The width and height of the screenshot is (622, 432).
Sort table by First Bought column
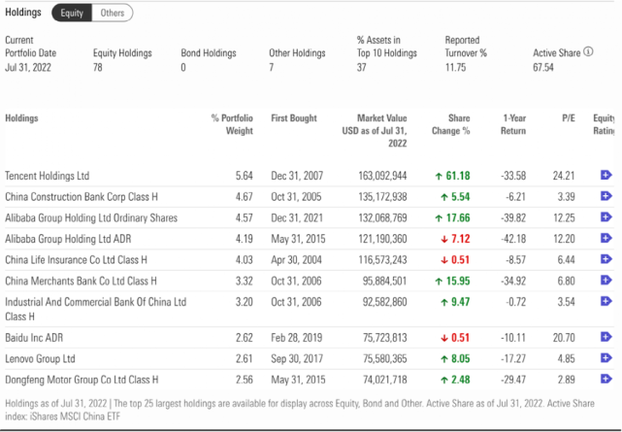(294, 118)
